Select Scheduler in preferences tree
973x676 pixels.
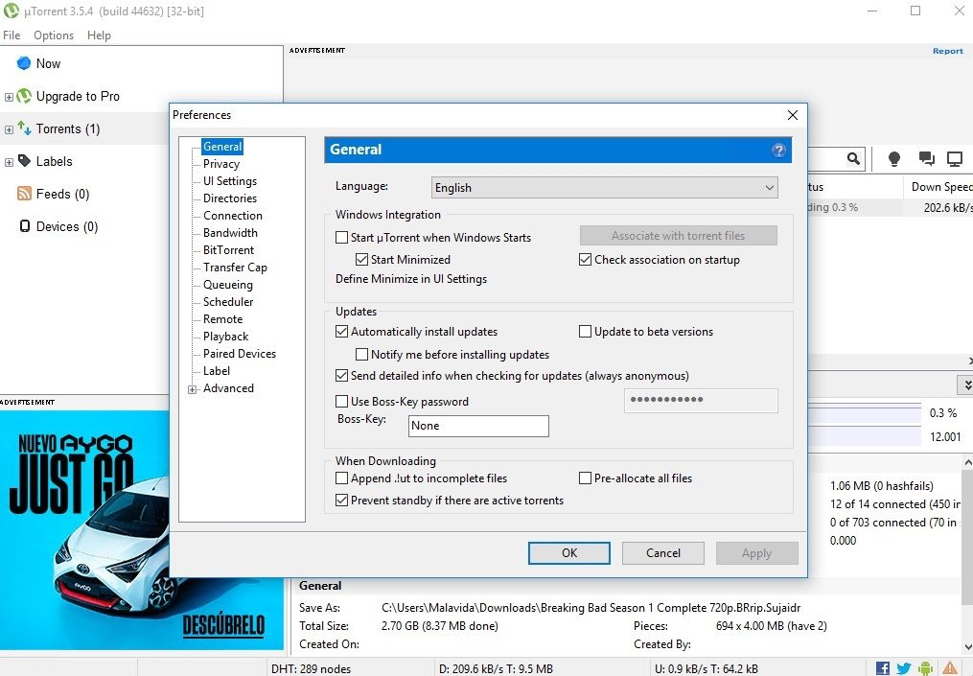[x=228, y=302]
